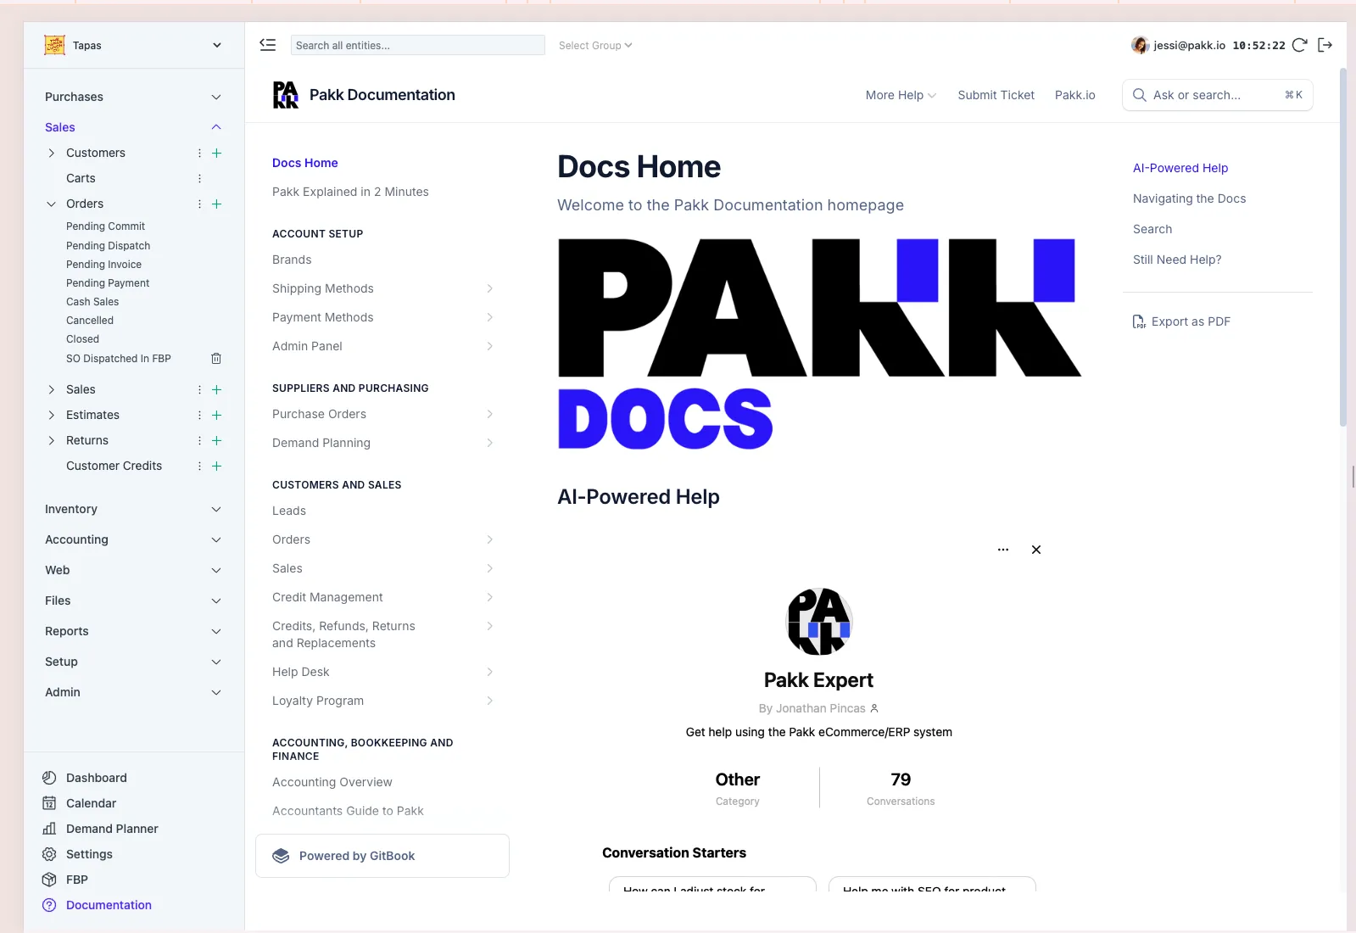Screen dimensions: 1356x933
Task: Collapse the Orders tree item
Action: (x=51, y=204)
